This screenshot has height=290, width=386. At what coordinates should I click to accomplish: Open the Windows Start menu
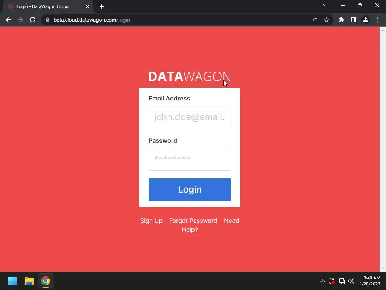coord(12,281)
